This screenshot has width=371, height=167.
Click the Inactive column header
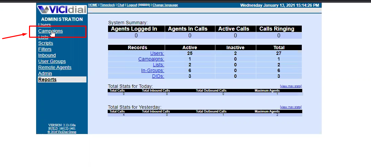tap(235, 47)
